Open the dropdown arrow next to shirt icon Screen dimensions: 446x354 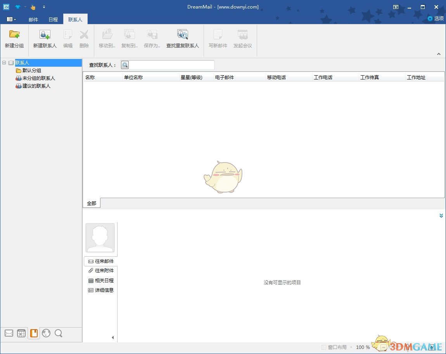pyautogui.click(x=25, y=7)
